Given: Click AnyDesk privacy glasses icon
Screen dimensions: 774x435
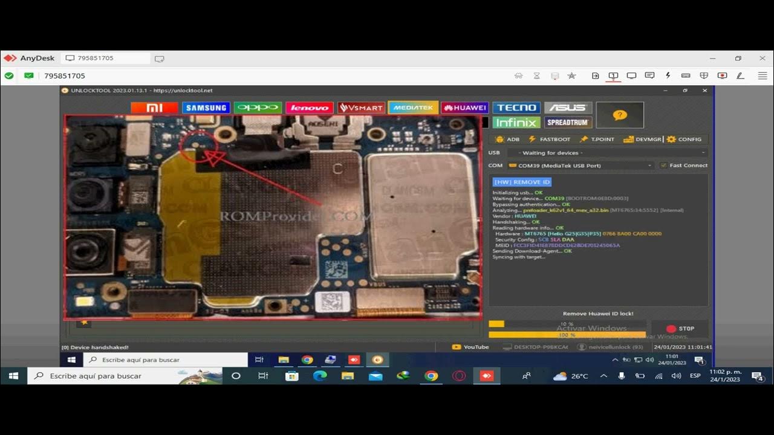Looking at the screenshot, I should (x=519, y=76).
